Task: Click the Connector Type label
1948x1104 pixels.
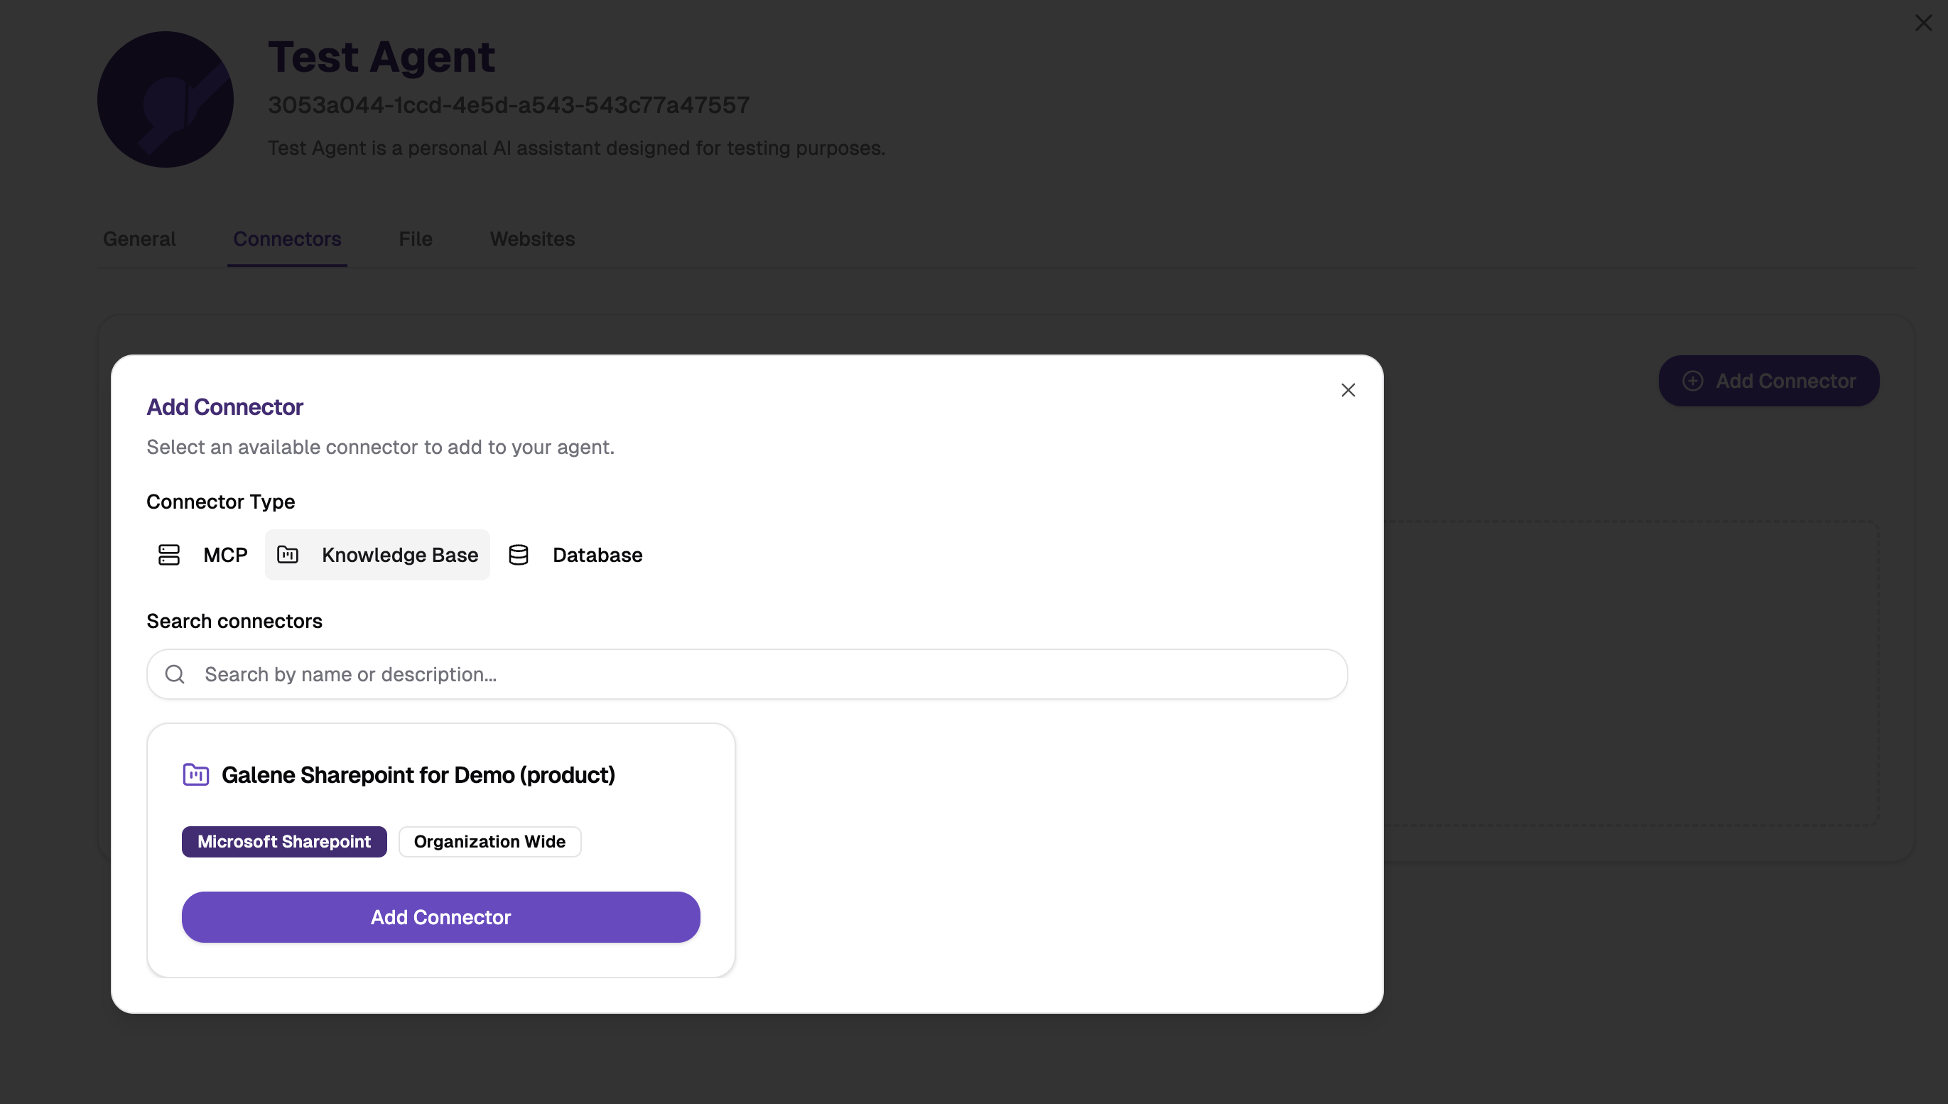Action: click(221, 502)
